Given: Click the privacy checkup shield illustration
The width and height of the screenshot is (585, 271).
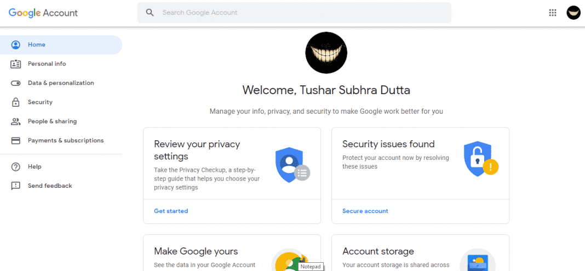Looking at the screenshot, I should 292,165.
